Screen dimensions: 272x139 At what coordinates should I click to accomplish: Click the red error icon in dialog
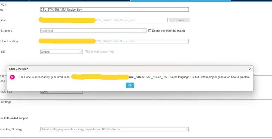12,77
